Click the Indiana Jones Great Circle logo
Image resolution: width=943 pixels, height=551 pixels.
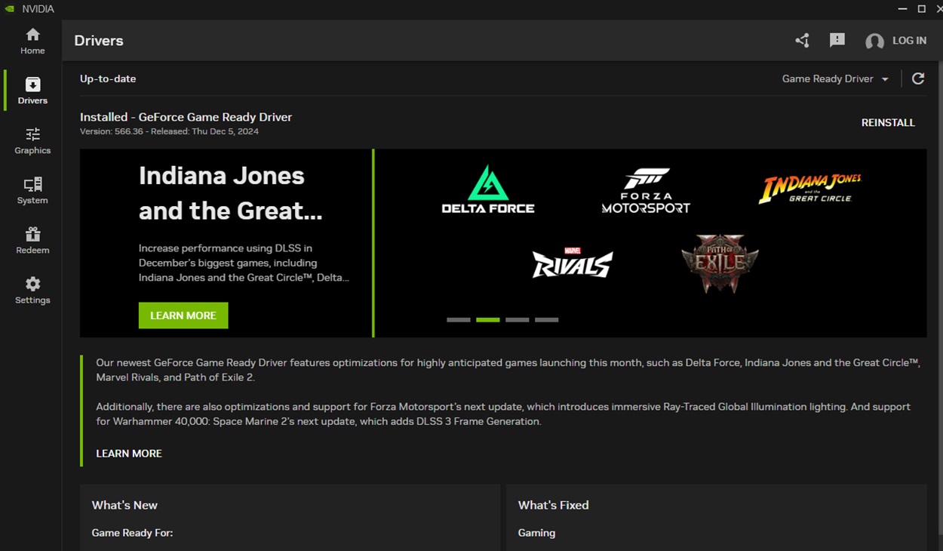point(809,188)
